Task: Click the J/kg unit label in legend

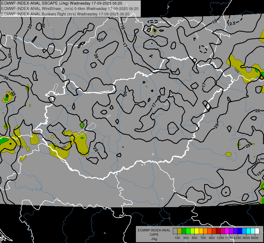Action: 154,239
